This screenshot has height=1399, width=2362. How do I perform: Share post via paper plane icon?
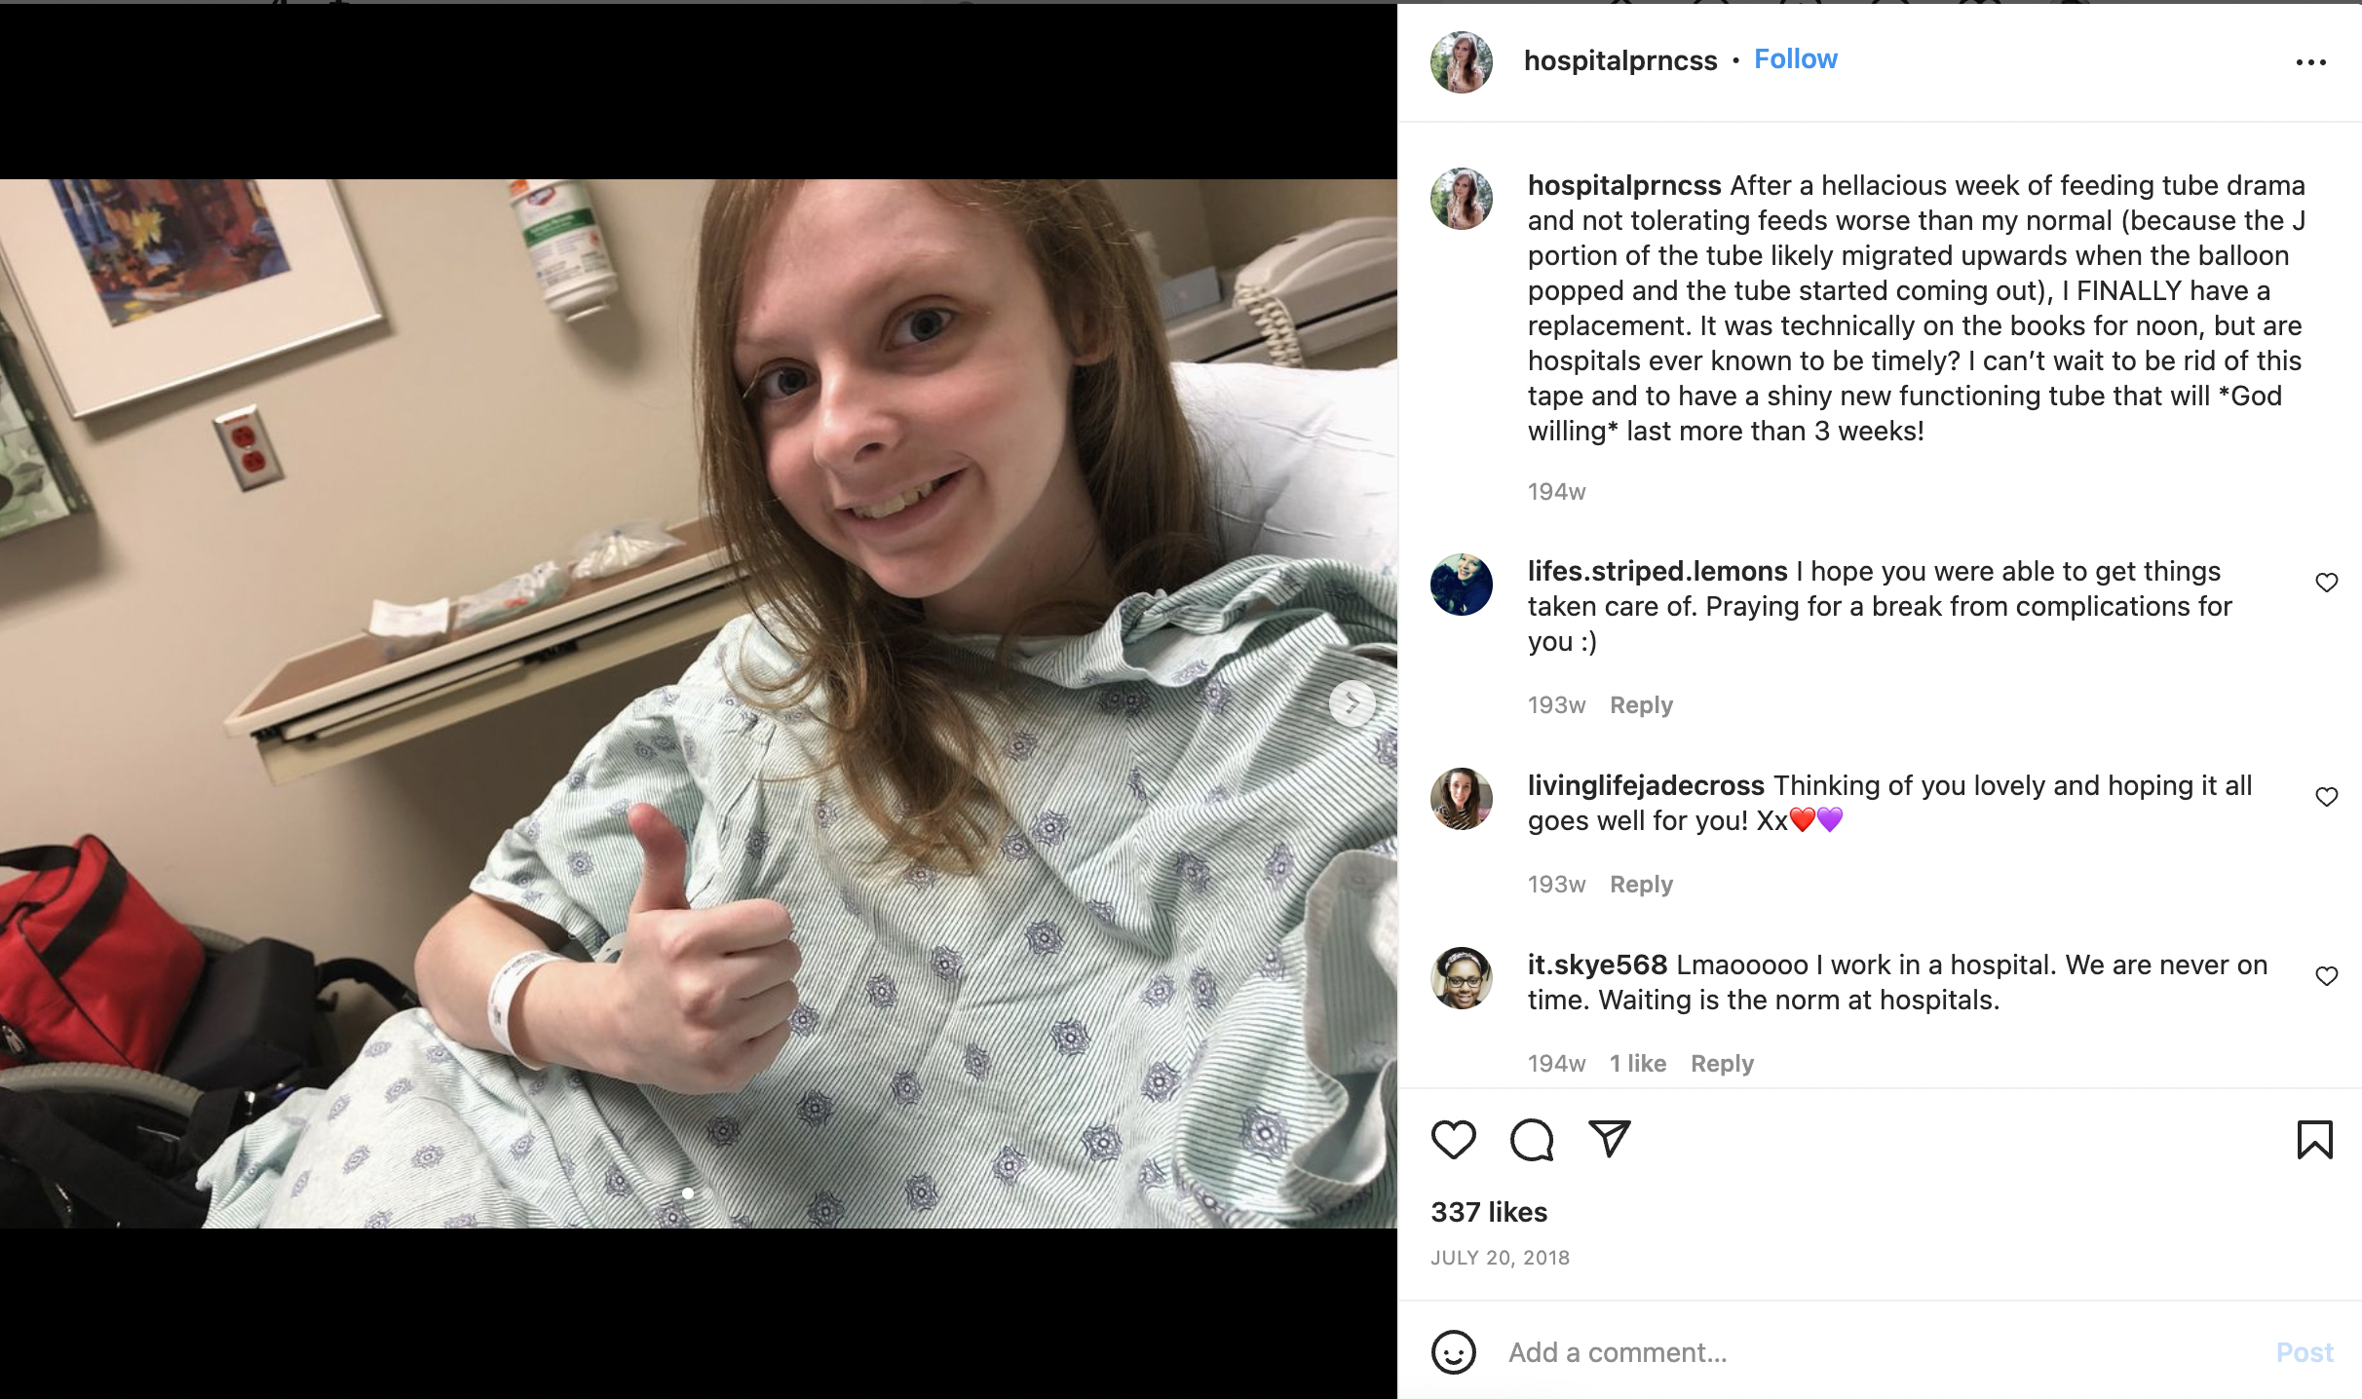point(1609,1138)
